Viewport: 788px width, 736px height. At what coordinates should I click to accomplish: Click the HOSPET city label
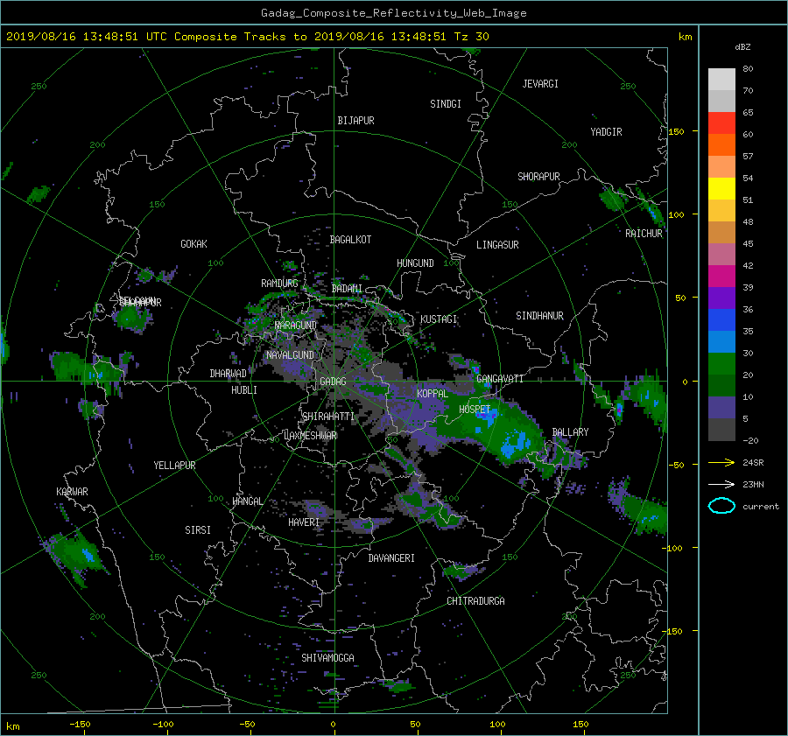[x=475, y=410]
